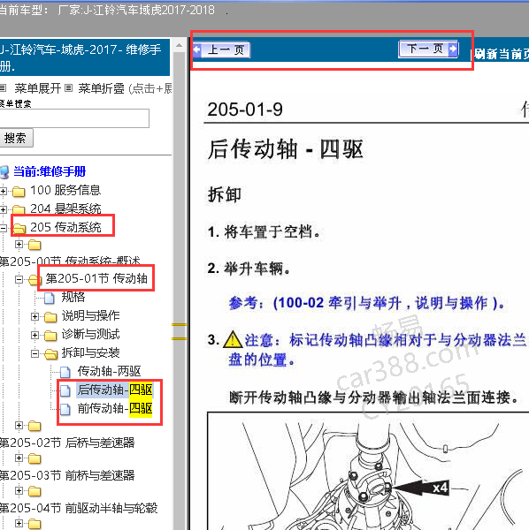Image resolution: width=529 pixels, height=530 pixels.
Task: Click the yellow warning triangle icon
Action: pyautogui.click(x=233, y=339)
